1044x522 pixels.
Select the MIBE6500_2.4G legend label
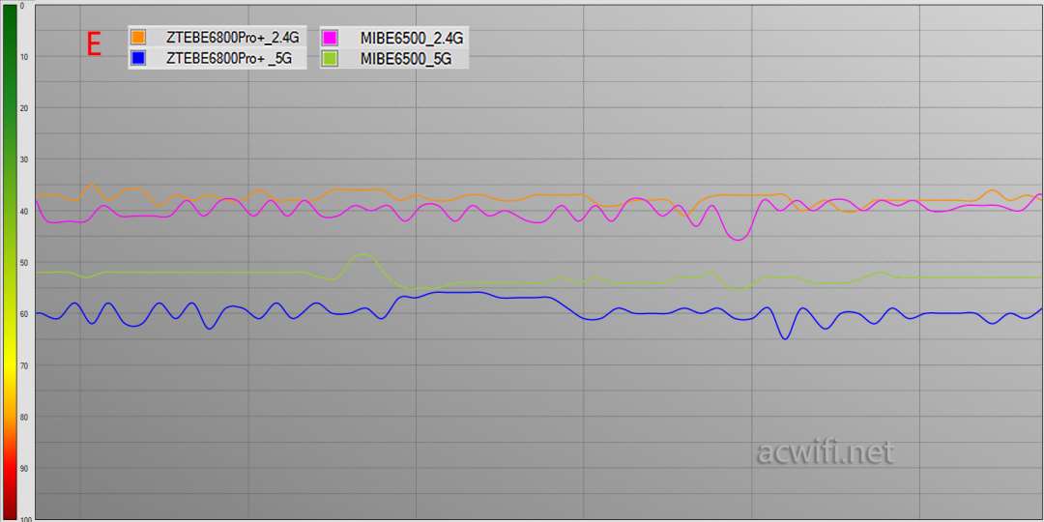(412, 38)
